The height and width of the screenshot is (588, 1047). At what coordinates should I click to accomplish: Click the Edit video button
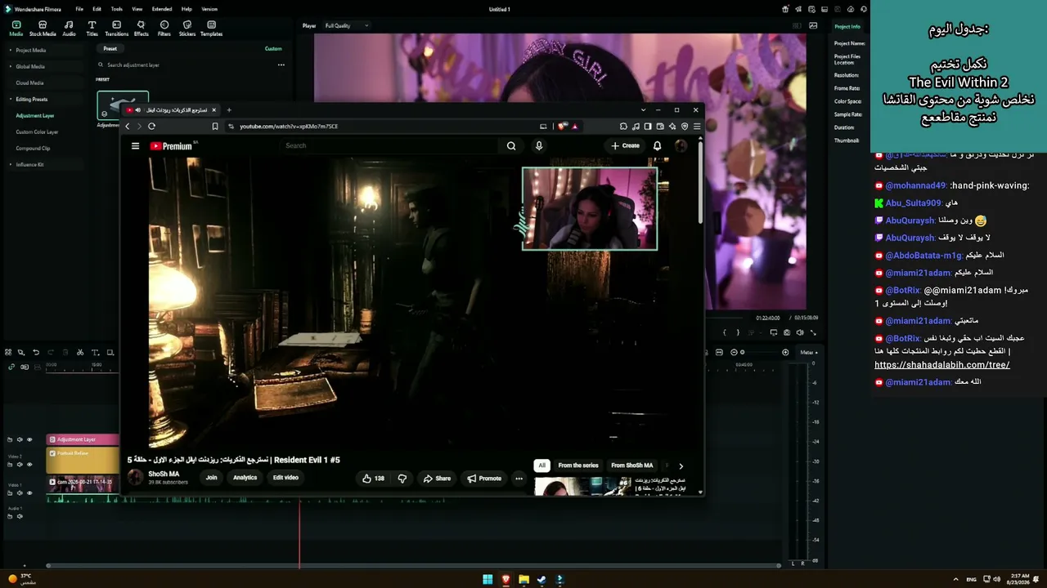click(285, 478)
